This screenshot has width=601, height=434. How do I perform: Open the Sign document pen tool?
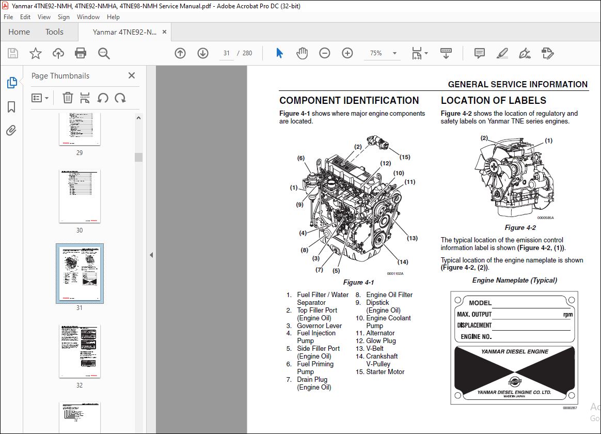(x=525, y=53)
